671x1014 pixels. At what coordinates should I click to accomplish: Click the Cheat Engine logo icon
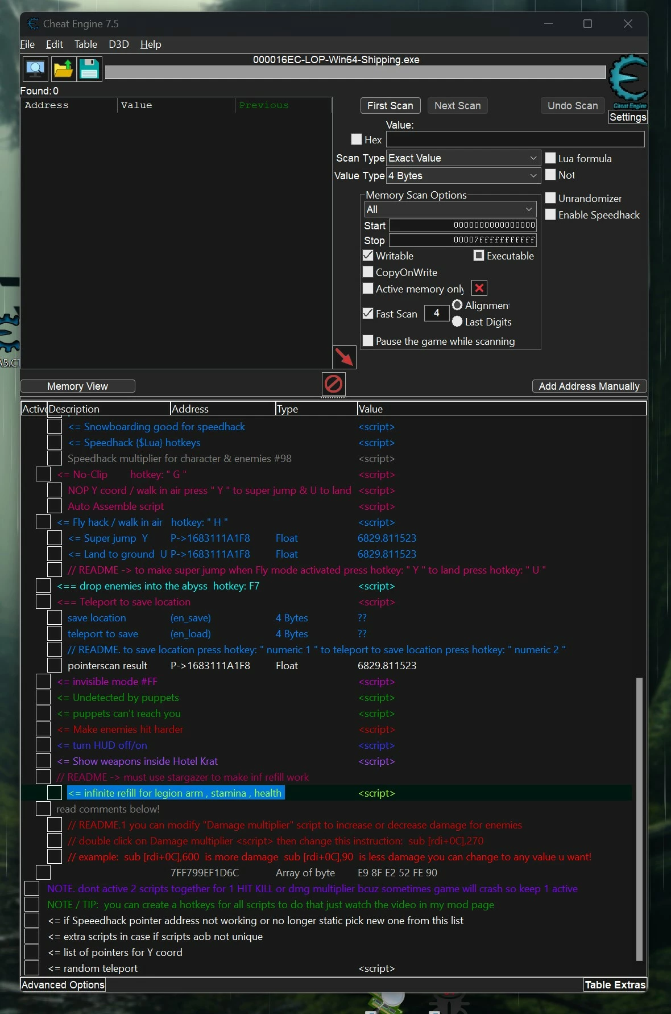(x=628, y=81)
